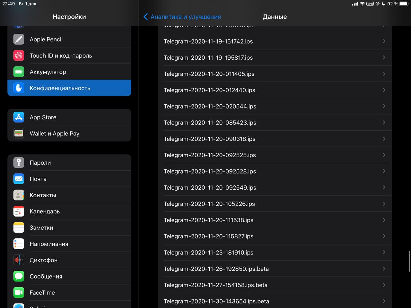
Task: Open App Store settings row
Action: 69,117
